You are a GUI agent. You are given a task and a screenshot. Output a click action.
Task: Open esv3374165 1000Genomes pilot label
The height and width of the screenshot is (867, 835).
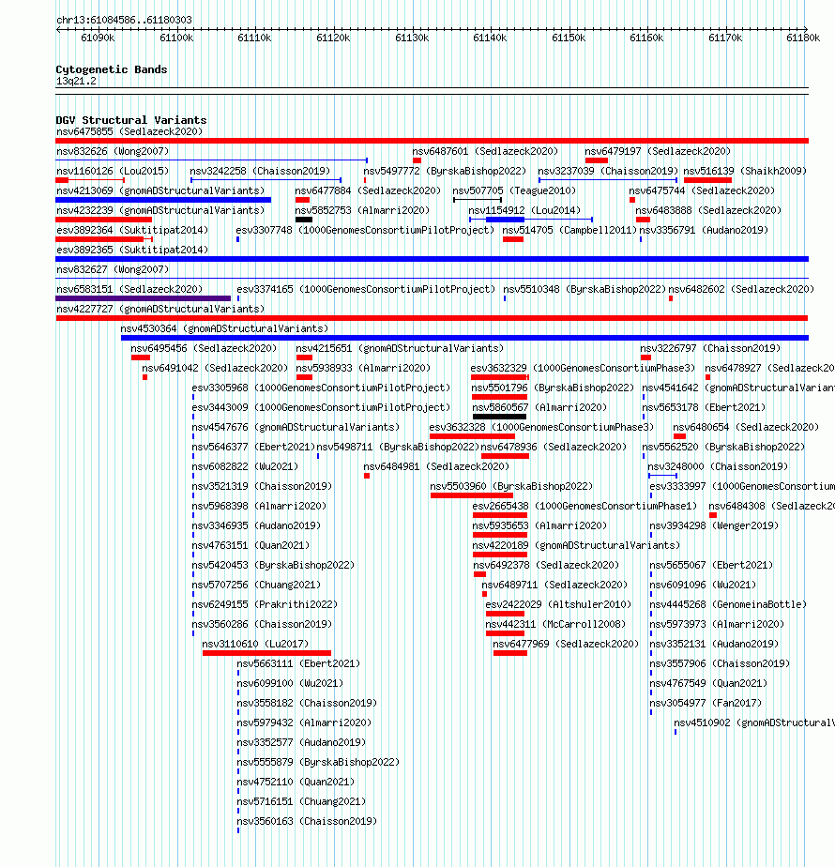pos(366,290)
